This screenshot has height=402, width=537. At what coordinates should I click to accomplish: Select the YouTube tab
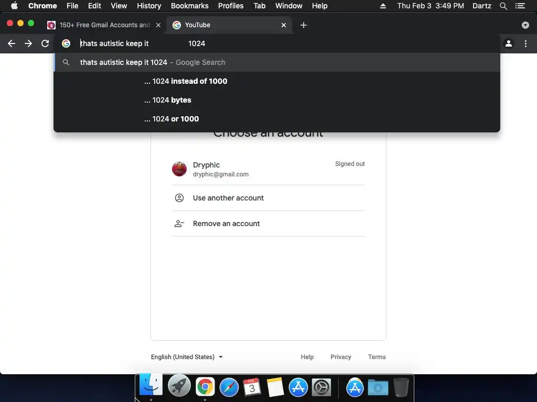(229, 25)
